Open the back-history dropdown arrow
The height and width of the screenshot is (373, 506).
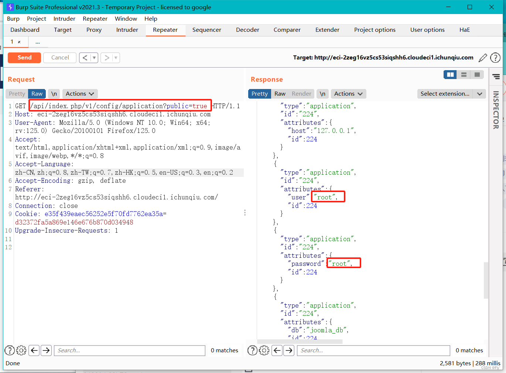click(94, 58)
